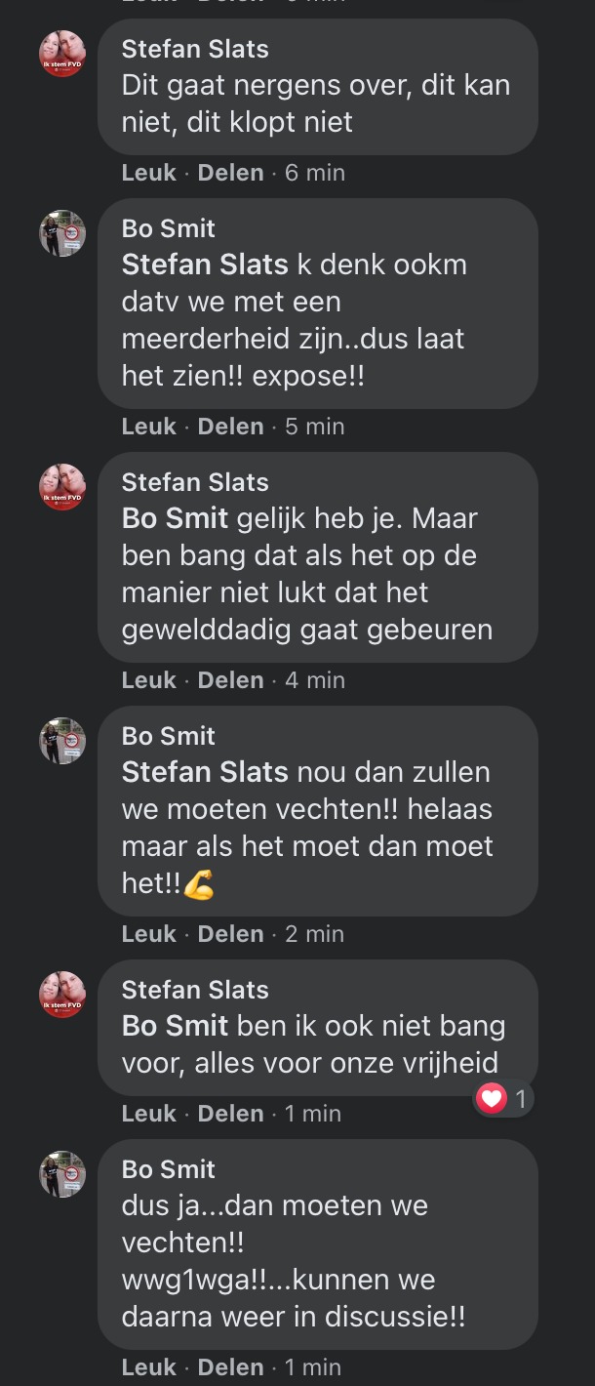Image resolution: width=595 pixels, height=1386 pixels.
Task: Open Stefan Slats' profile picture beside 'gelijk heb je' comment
Action: coord(62,487)
